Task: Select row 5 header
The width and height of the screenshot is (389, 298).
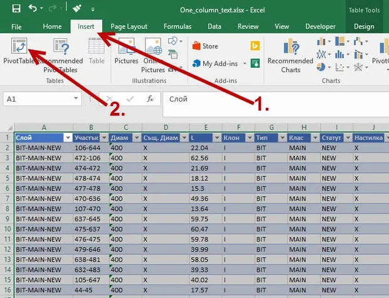Action: pos(7,178)
